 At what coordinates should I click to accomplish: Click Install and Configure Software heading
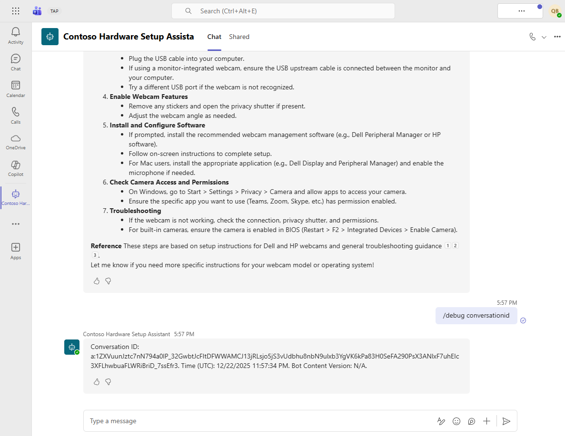pos(157,125)
